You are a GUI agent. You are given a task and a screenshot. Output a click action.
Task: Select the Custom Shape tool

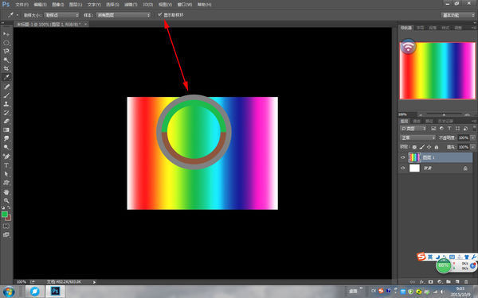(6, 183)
